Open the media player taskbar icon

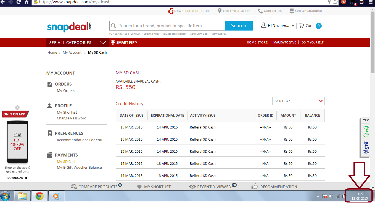tap(56, 196)
